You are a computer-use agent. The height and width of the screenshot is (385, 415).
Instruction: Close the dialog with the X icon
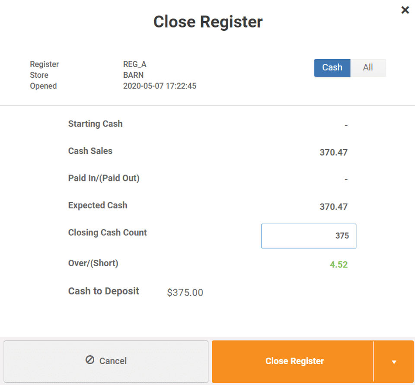[x=405, y=10]
